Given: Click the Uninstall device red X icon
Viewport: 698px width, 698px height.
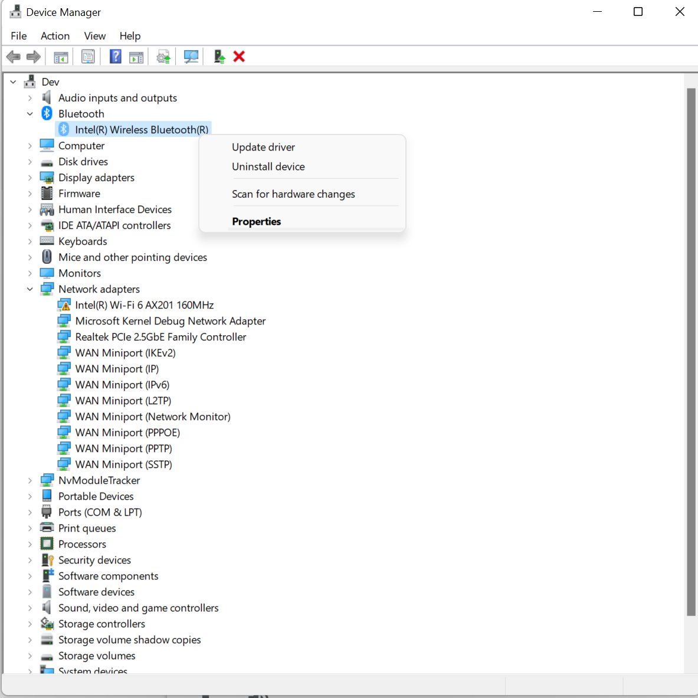Looking at the screenshot, I should 239,56.
